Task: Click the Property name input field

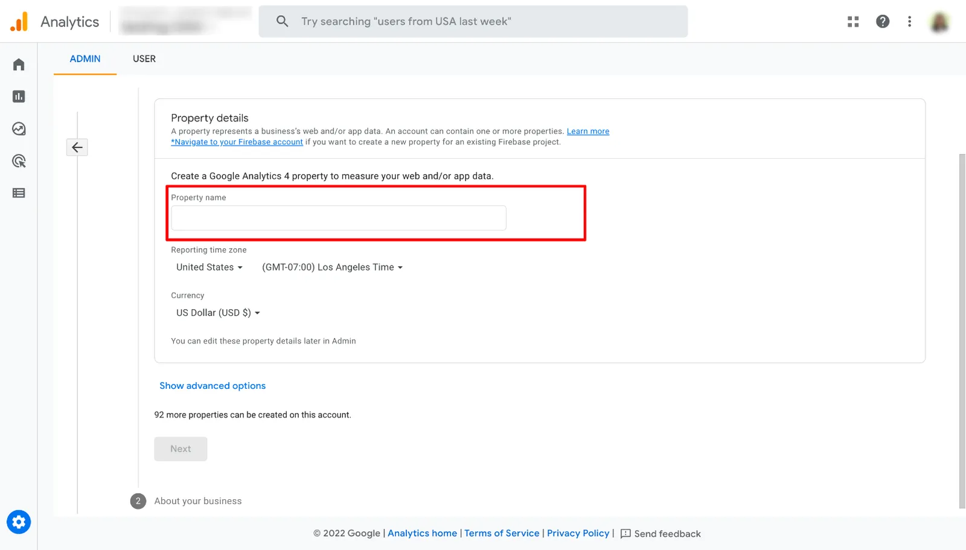Action: point(339,218)
